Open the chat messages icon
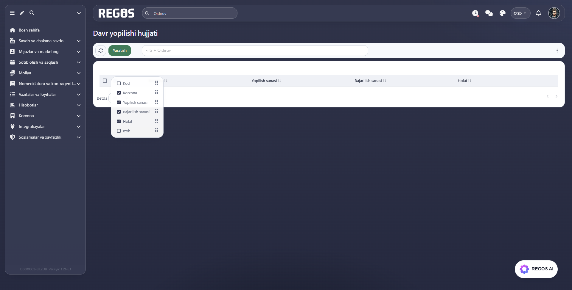The width and height of the screenshot is (572, 290). [489, 13]
